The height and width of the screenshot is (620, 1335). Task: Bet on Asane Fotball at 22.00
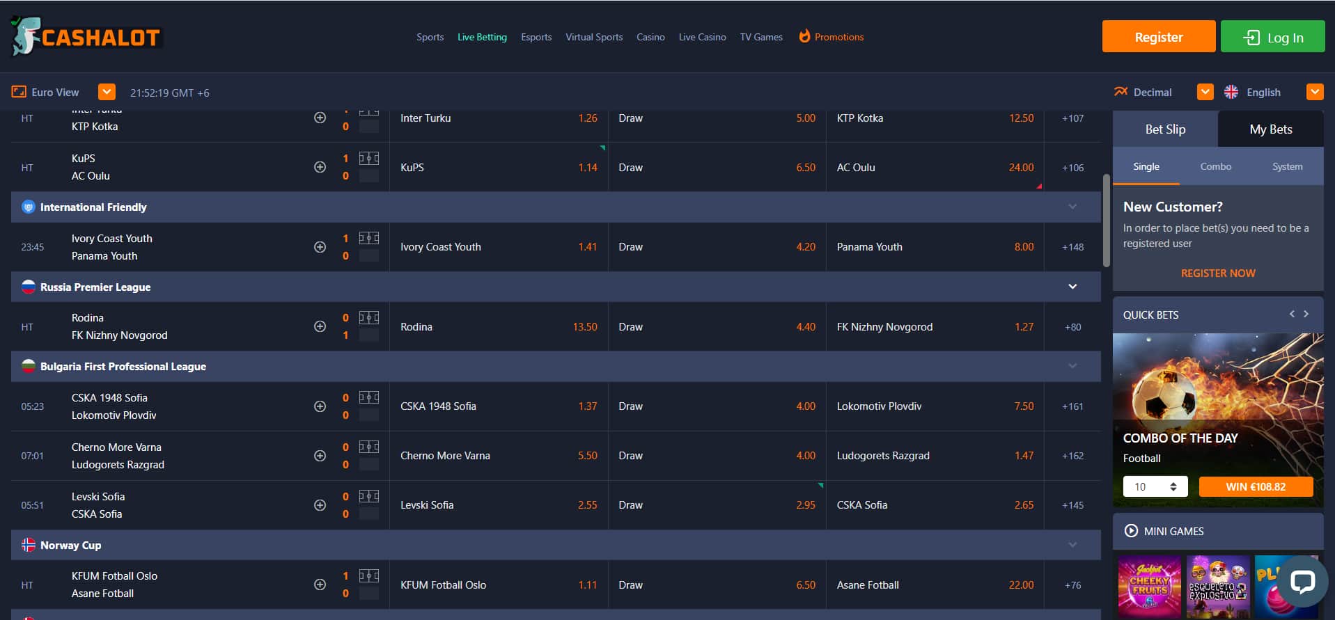pos(935,585)
